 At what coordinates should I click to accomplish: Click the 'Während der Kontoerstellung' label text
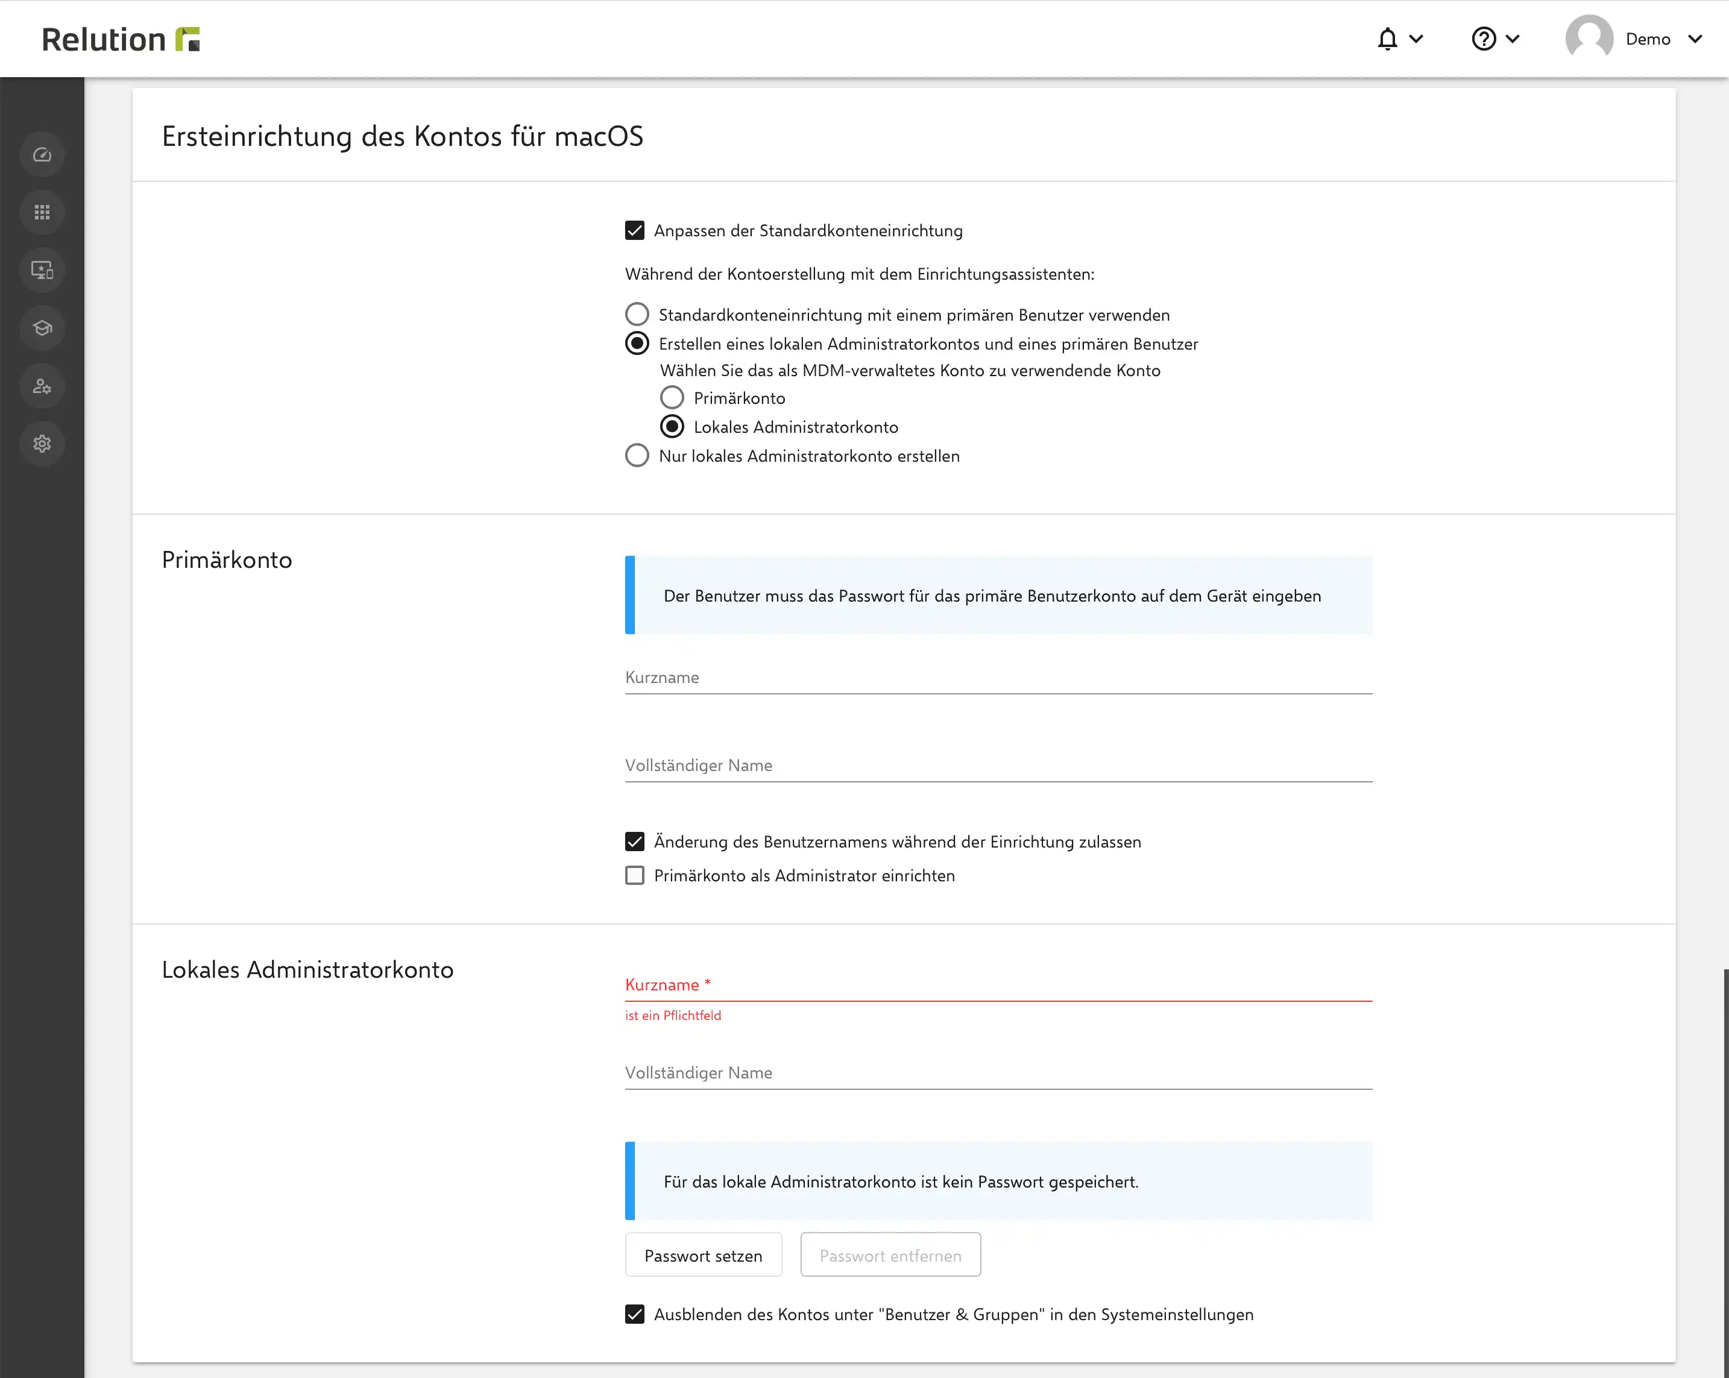pos(860,274)
